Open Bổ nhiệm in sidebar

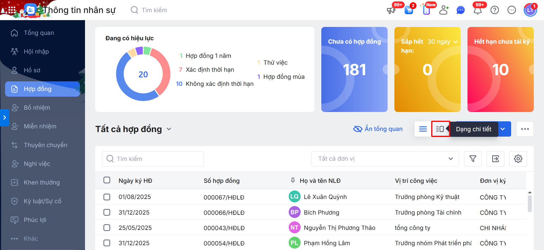(x=42, y=108)
